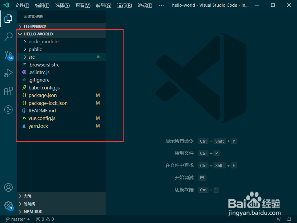The image size is (297, 223).
Task: Open the Explorer view in activity bar
Action: point(8,19)
